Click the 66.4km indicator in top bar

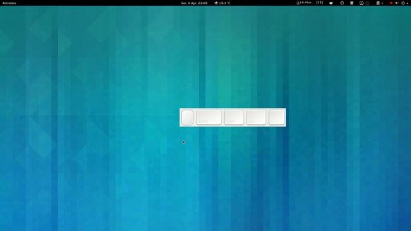[304, 3]
